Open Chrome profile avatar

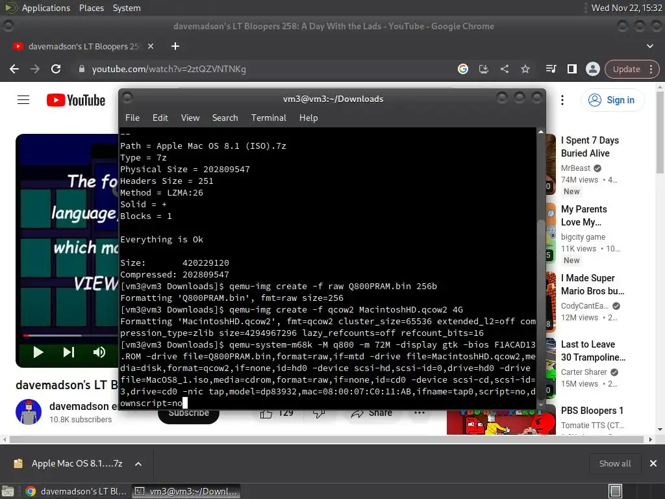point(592,69)
